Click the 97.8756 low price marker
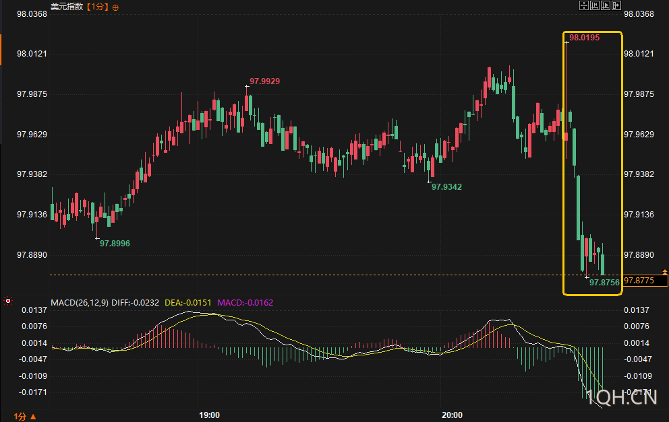 (604, 282)
